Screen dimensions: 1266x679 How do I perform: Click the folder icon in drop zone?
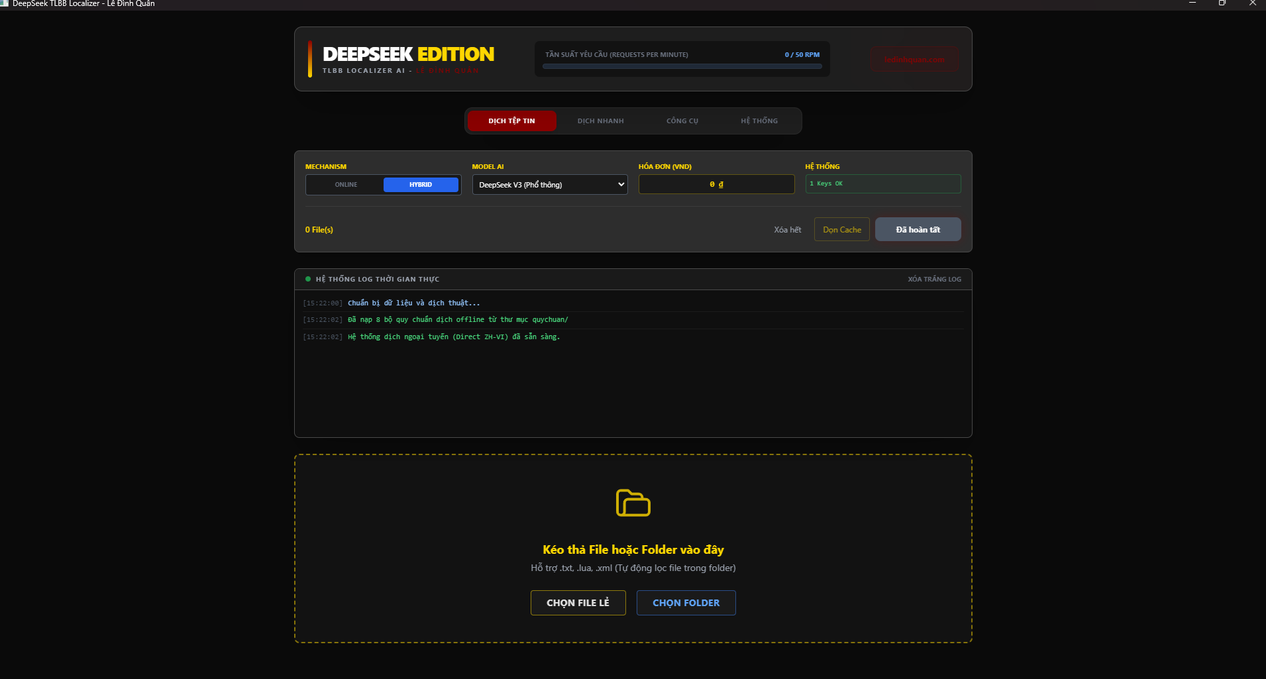click(x=633, y=503)
